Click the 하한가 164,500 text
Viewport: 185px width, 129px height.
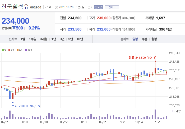click(123, 29)
